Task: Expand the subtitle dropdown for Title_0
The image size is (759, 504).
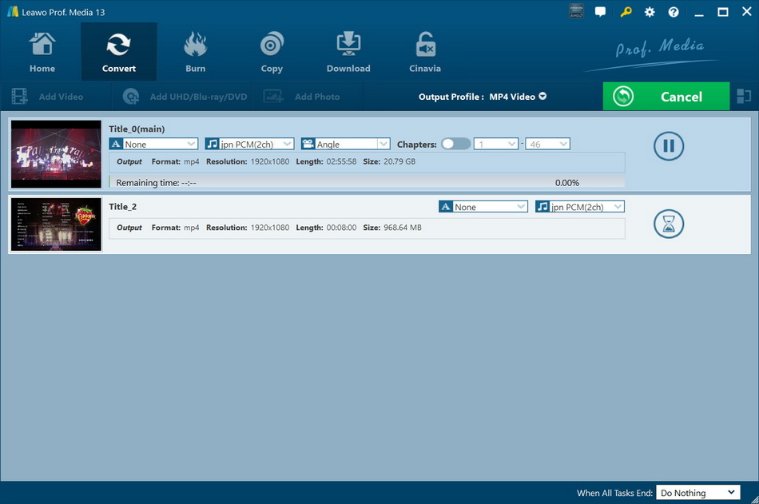Action: pyautogui.click(x=154, y=144)
